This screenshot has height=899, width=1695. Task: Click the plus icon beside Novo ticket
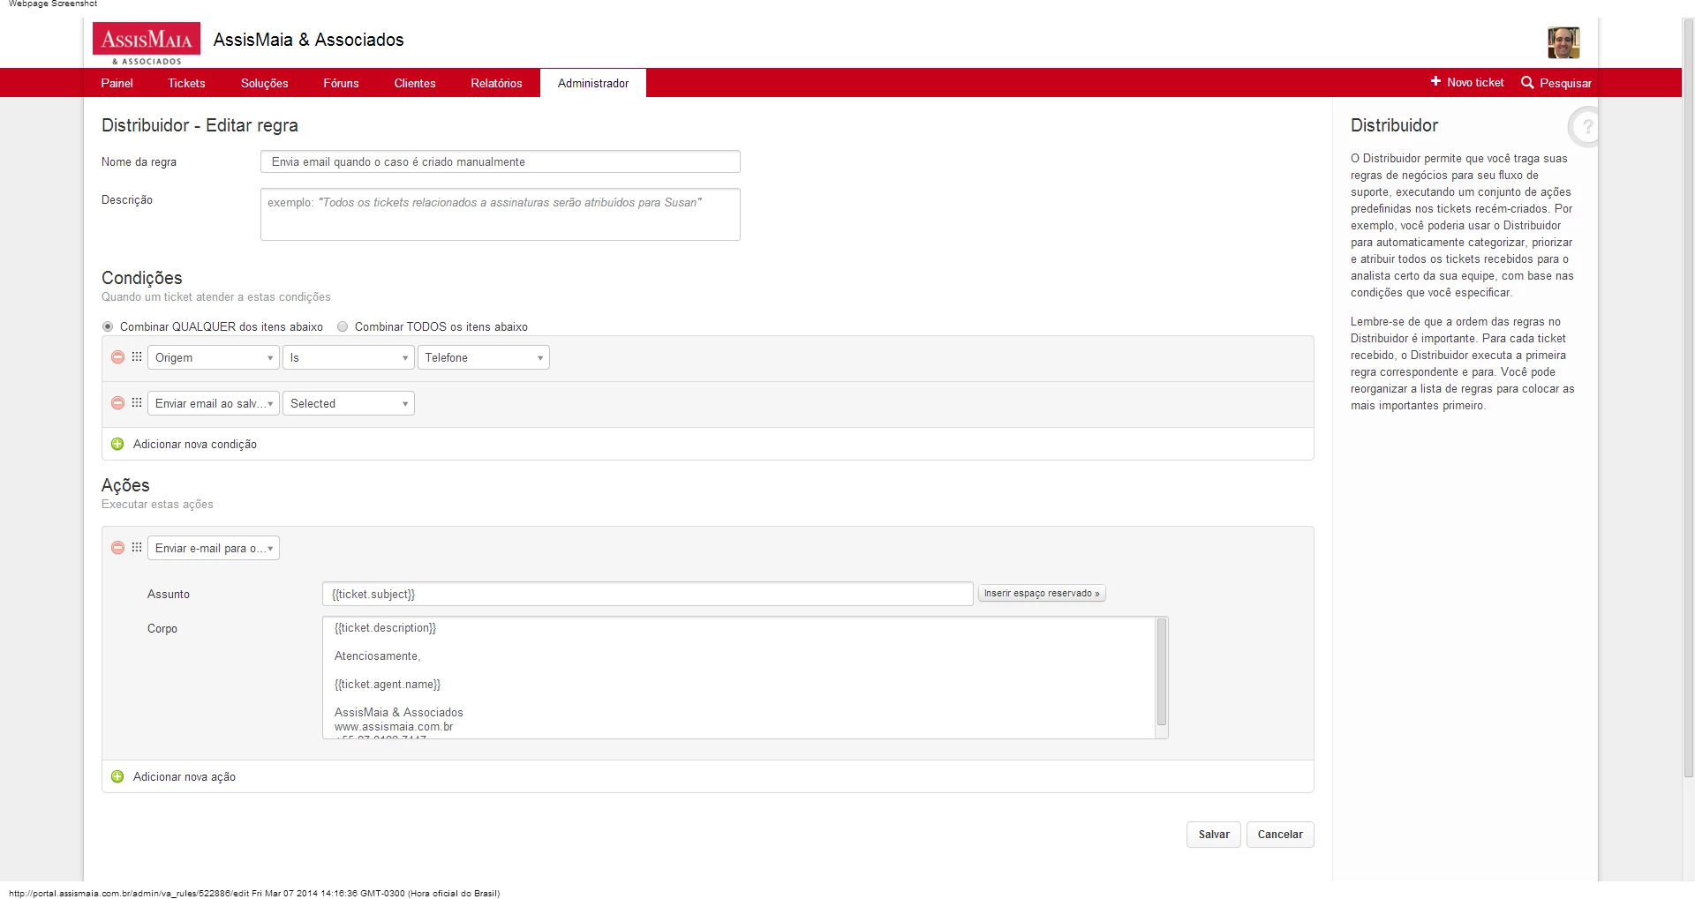[x=1435, y=81]
